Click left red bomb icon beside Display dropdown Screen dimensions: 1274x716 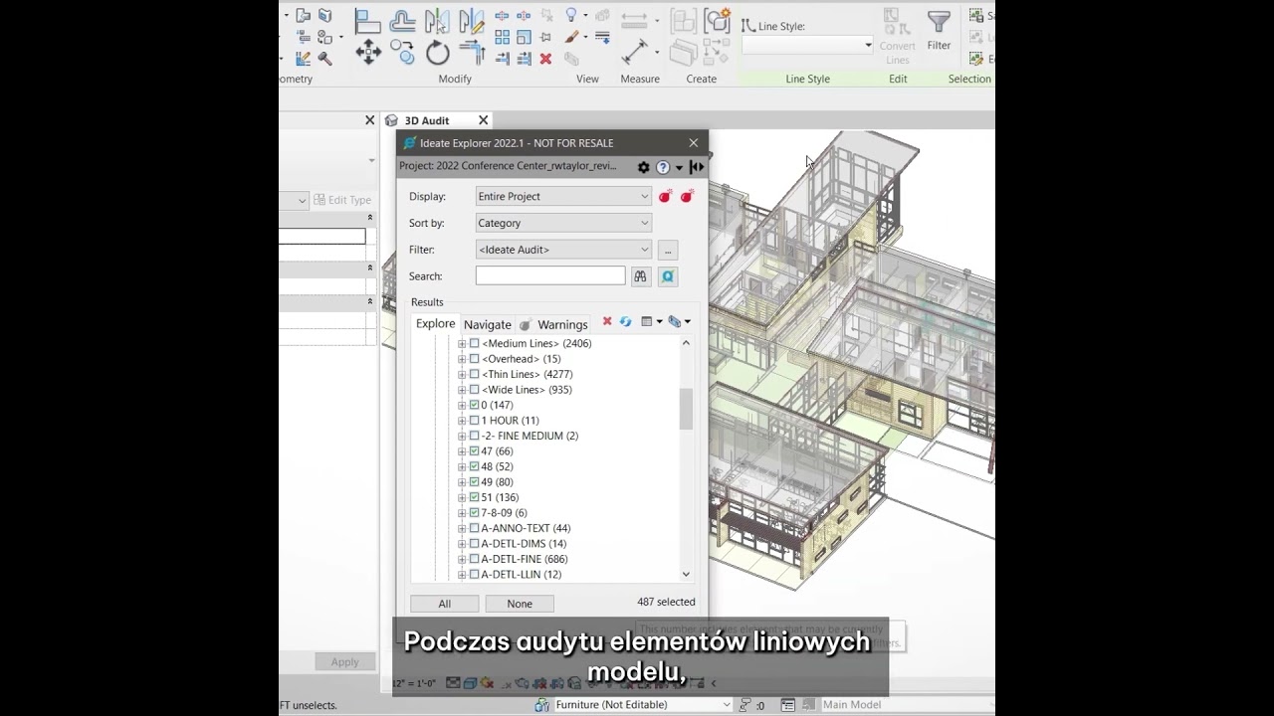(665, 196)
